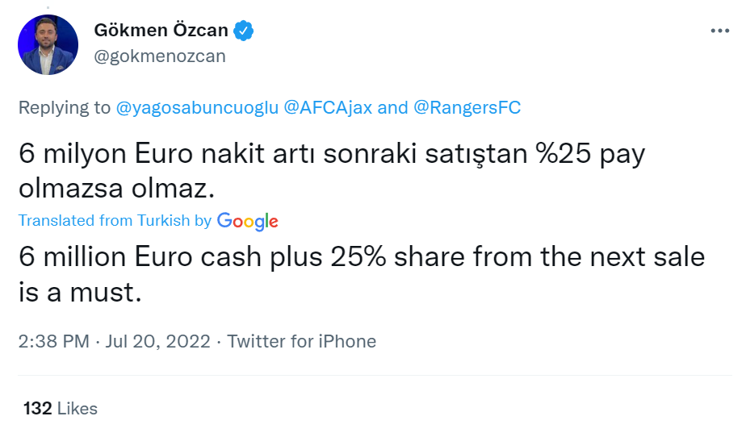746x437 pixels.
Task: Open @yagosabuncuoglu mentioned profile
Action: 197,108
